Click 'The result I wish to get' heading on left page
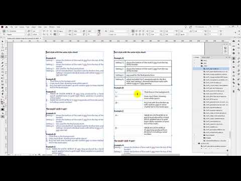The width and height of the screenshot is (241, 181). click(56, 109)
